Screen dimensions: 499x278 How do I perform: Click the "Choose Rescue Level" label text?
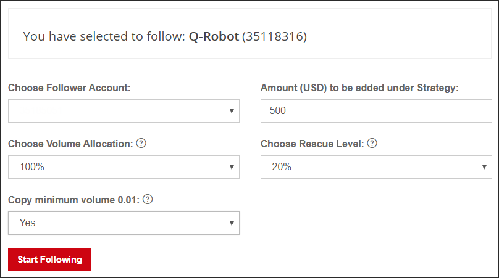pos(312,144)
